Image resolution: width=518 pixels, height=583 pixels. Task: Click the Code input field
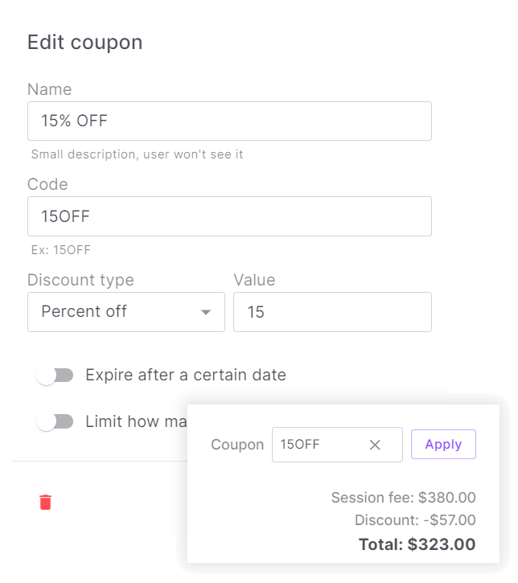click(x=229, y=216)
